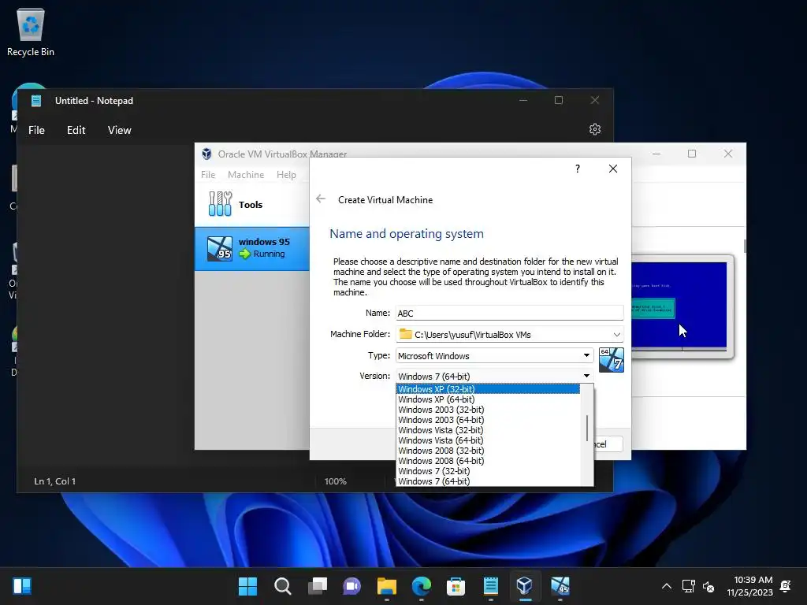Screen dimensions: 807x605
Task: Open the Type dropdown Microsoft Windows
Action: tap(495, 355)
